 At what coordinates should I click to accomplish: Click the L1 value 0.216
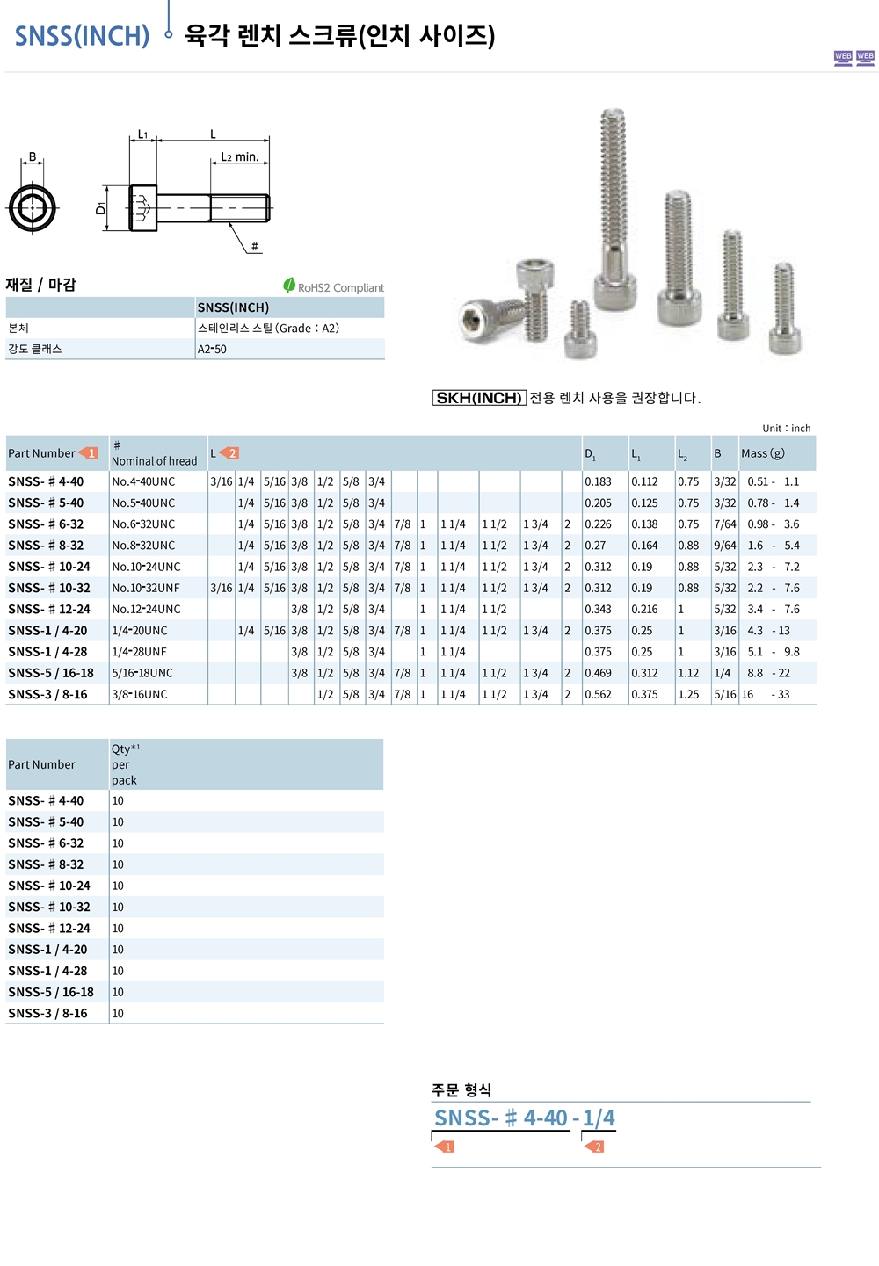pyautogui.click(x=644, y=609)
